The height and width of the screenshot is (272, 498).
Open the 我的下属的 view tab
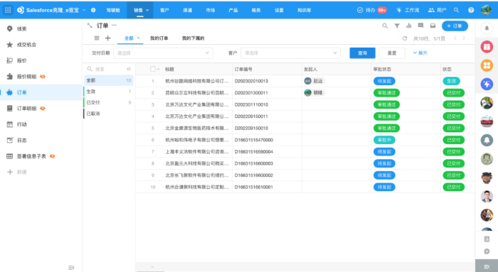(x=193, y=38)
